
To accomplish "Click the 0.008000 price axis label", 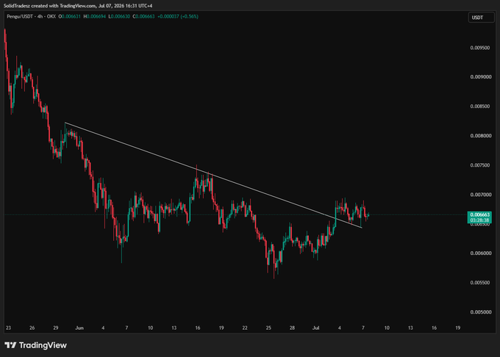I will 481,136.
